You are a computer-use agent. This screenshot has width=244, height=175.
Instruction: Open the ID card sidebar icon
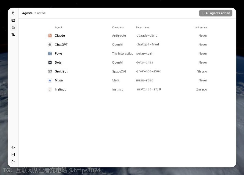[x=13, y=20]
